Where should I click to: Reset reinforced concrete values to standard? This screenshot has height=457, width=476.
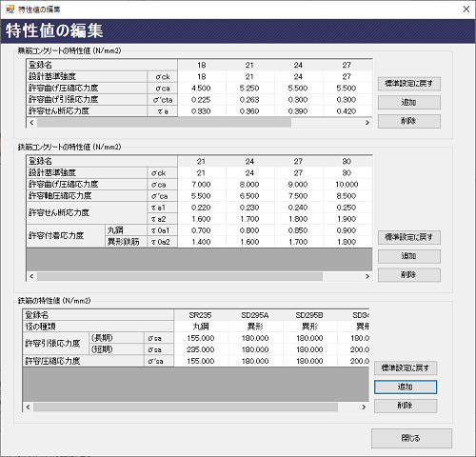pos(409,237)
